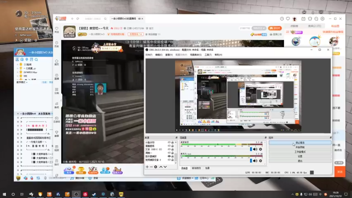The image size is (352, 198).
Task: Click 开始录制 start recording button
Action: point(300,147)
